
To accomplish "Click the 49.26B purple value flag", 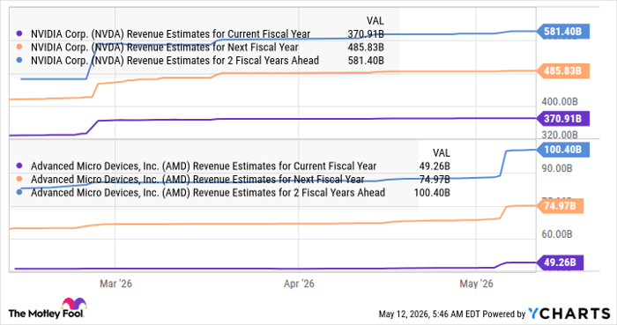I will (560, 262).
